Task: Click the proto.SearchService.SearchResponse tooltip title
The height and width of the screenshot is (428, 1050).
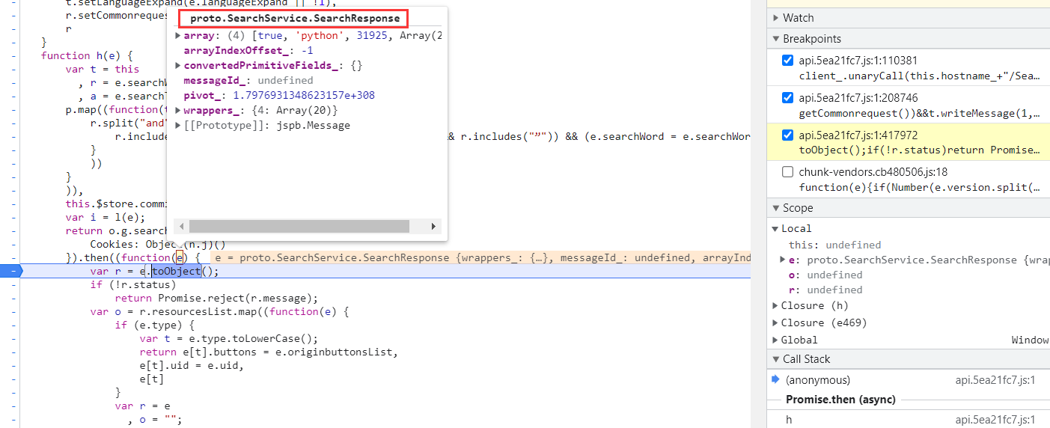Action: point(295,18)
